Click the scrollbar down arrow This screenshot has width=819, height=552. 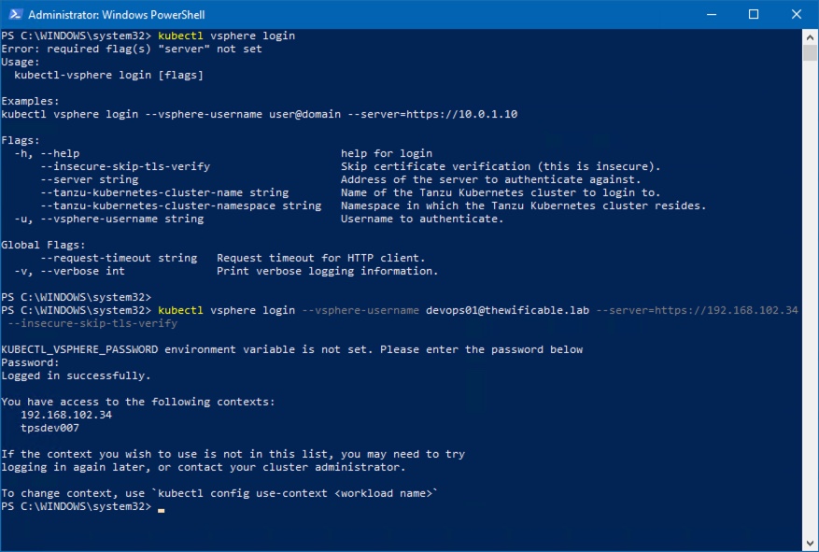[x=811, y=544]
